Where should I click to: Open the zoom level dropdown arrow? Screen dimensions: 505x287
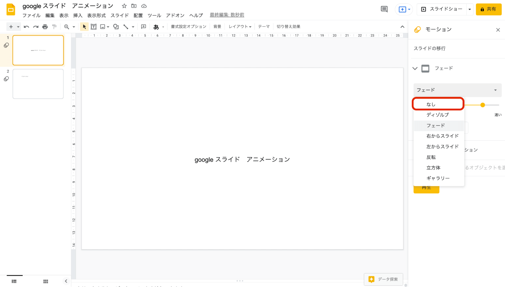click(74, 27)
